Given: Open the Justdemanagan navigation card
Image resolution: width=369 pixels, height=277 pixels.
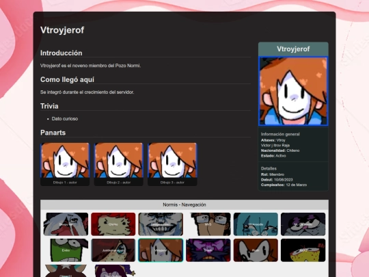Looking at the screenshot, I should pyautogui.click(x=113, y=250).
